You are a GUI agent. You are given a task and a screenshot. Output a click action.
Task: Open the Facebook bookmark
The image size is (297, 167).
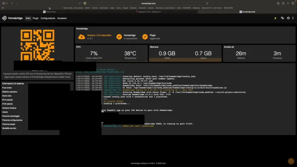click(133, 8)
